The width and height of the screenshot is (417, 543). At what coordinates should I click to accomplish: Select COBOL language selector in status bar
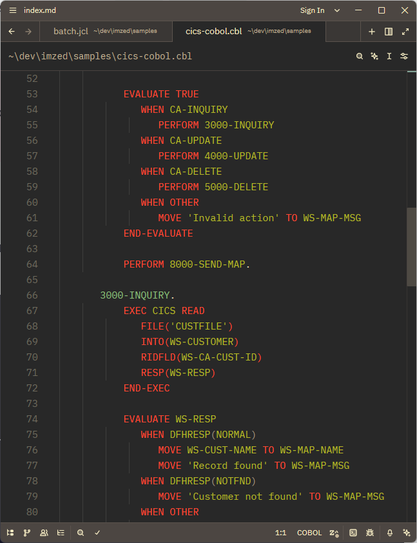point(309,533)
